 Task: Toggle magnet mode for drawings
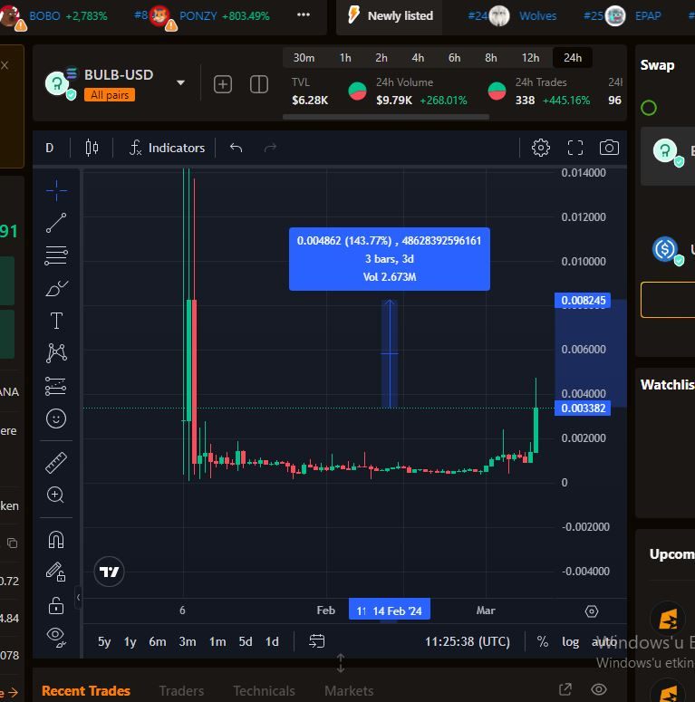click(x=56, y=540)
